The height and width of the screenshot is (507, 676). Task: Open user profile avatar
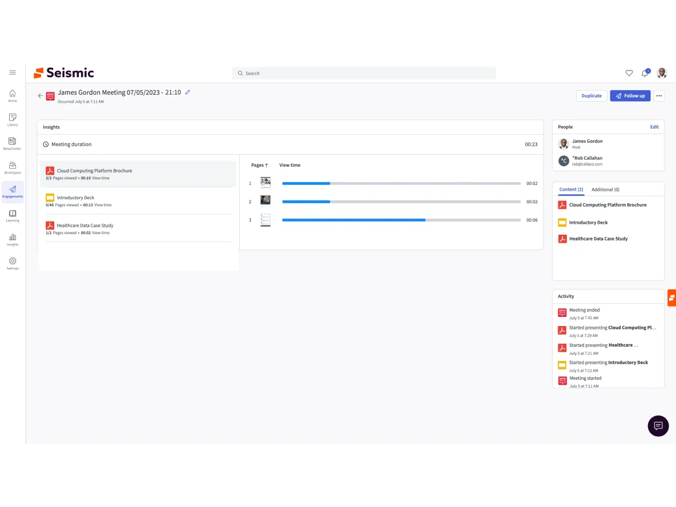[x=662, y=73]
